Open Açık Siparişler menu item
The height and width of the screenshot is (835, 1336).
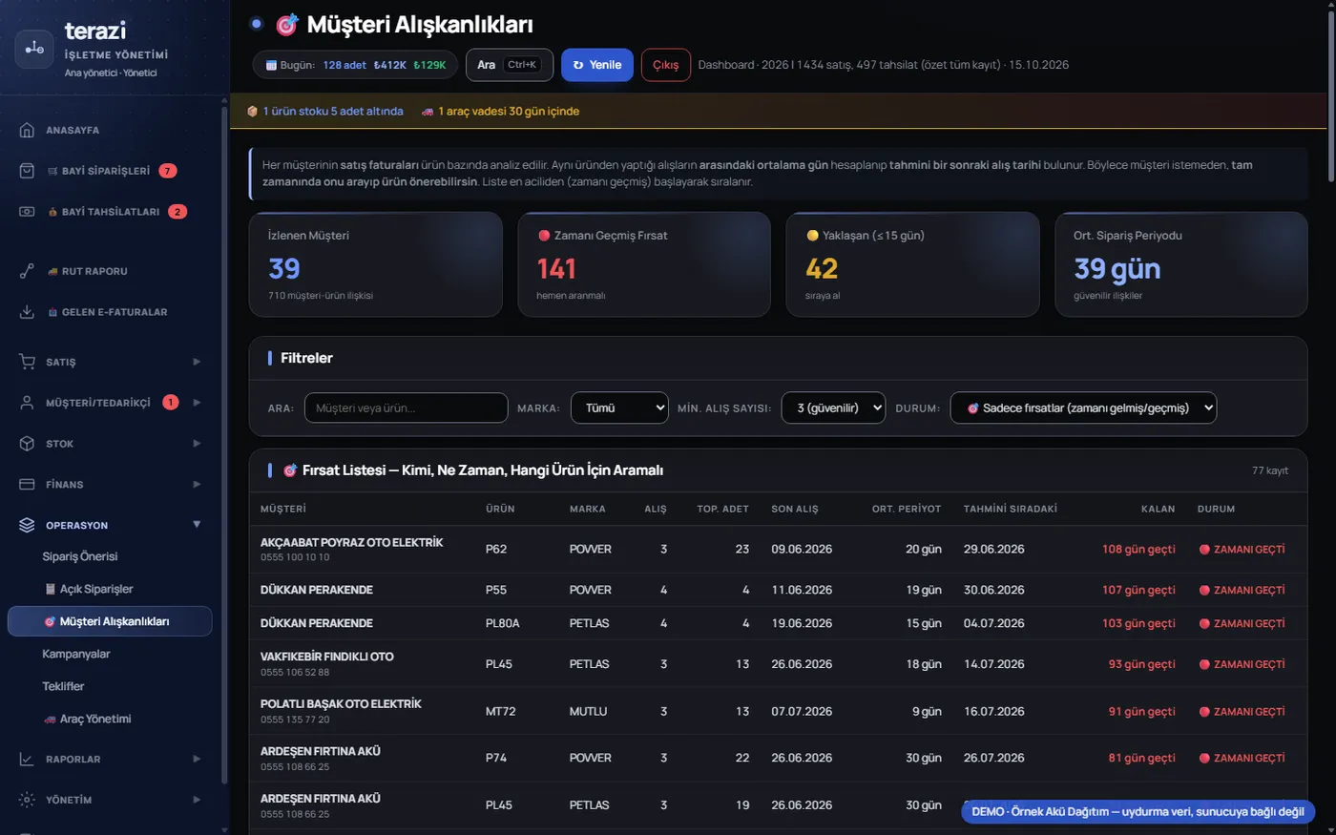[x=89, y=589]
